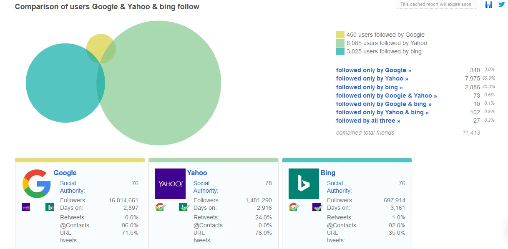Open 'followed only by Google & Yahoo' list
The width and height of the screenshot is (508, 249).
point(387,96)
